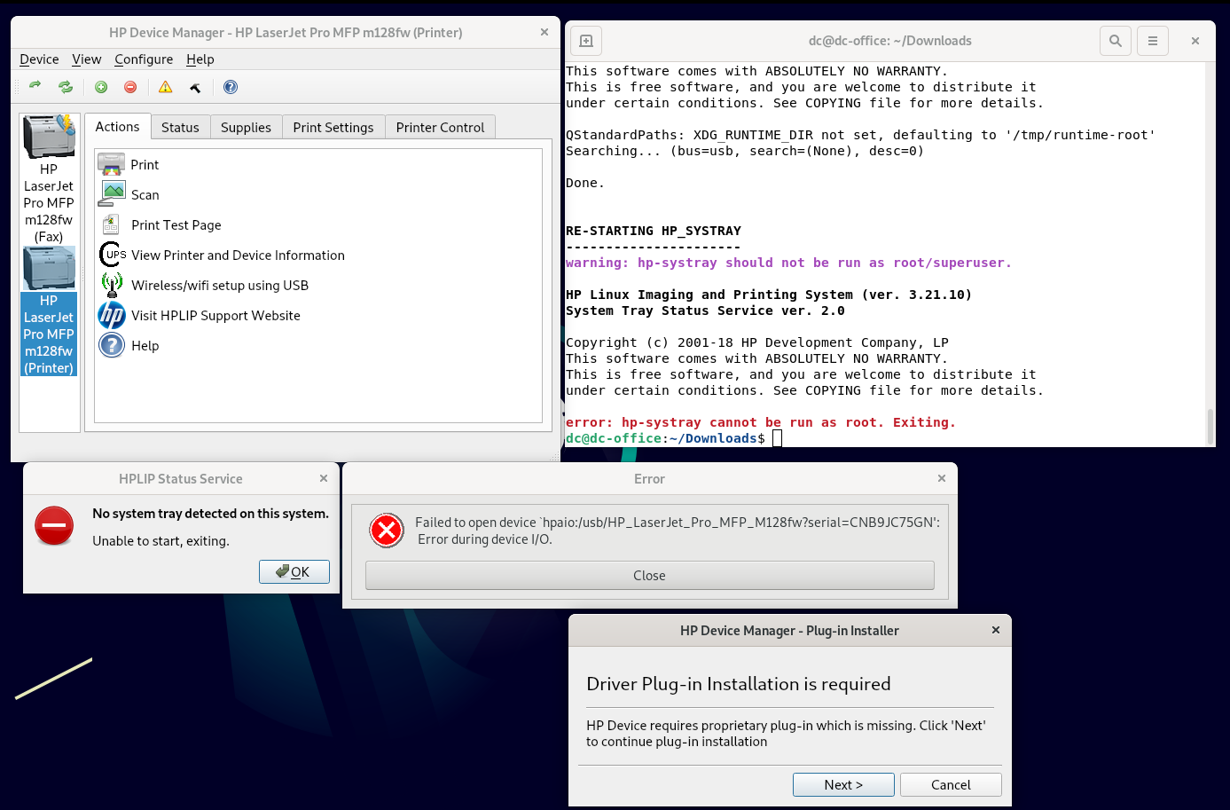Click the terminal title dc@dc-office: ~/Downloads
The height and width of the screenshot is (810, 1230).
point(889,41)
